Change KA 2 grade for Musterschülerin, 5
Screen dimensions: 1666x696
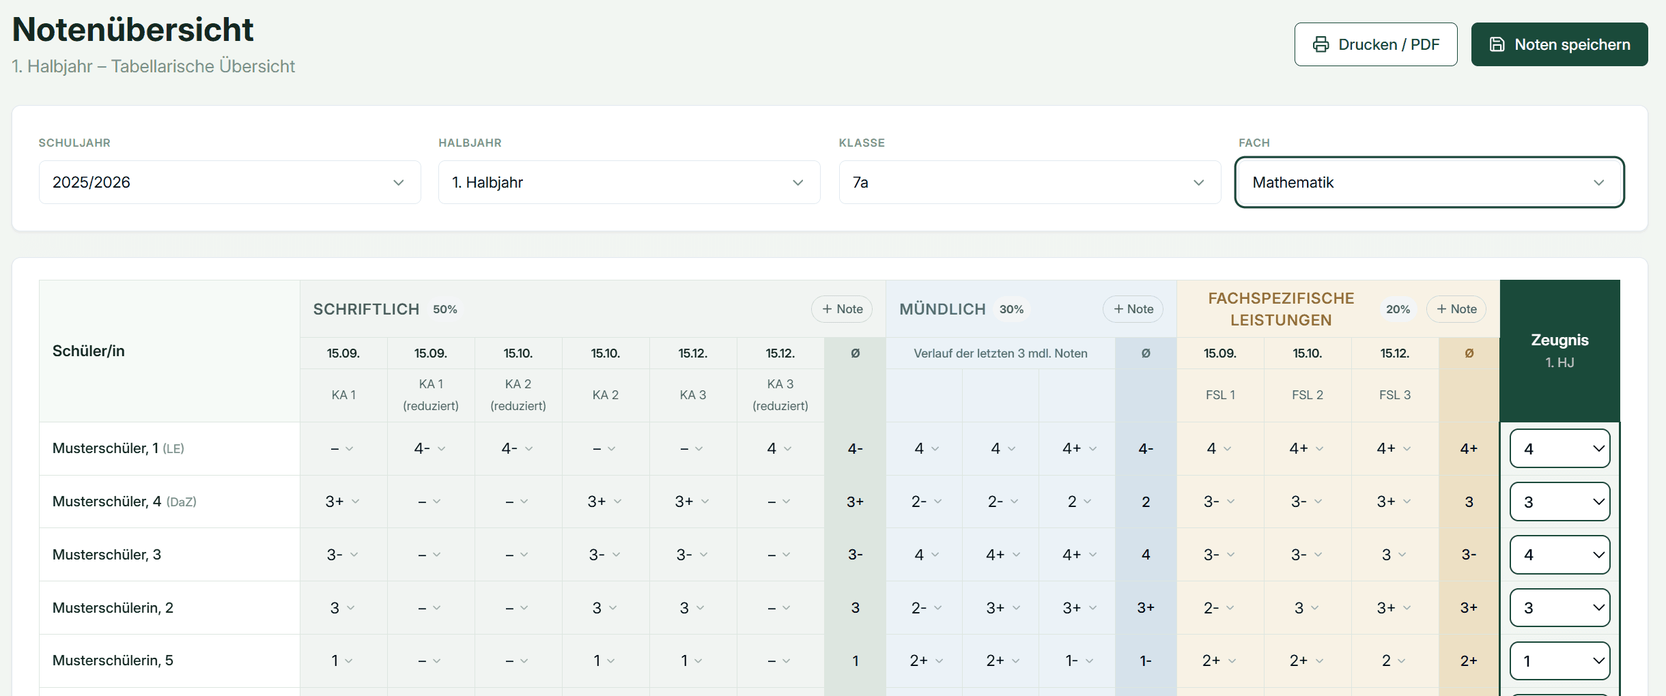point(605,661)
